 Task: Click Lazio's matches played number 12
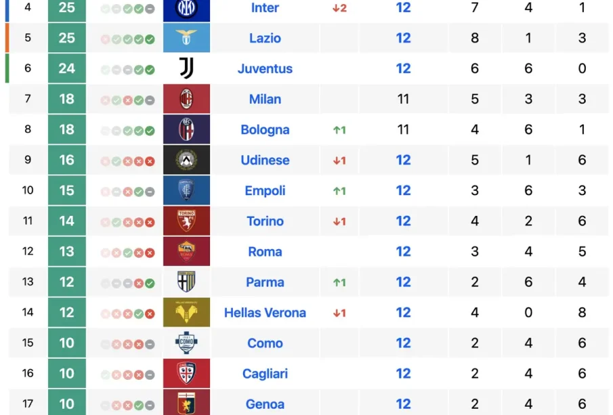point(404,38)
